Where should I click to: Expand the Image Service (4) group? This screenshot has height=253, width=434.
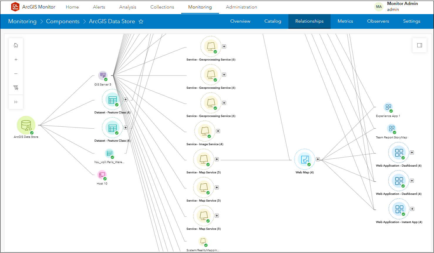click(x=218, y=131)
